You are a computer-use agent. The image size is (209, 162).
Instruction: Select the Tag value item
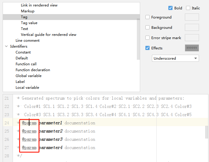pos(29,23)
